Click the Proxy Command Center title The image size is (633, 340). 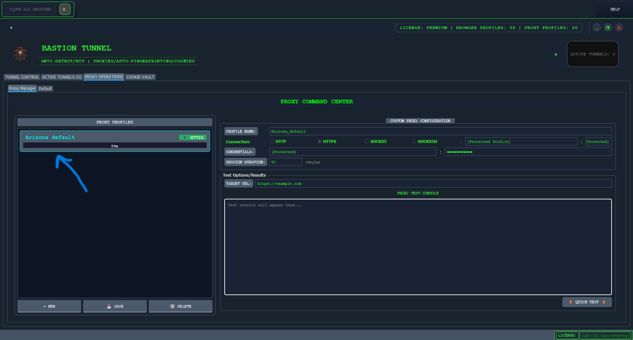(x=317, y=102)
